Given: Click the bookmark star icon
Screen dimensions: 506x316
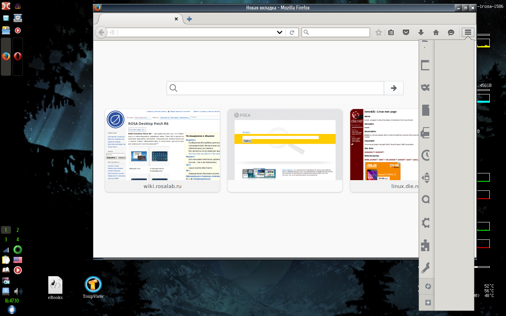Looking at the screenshot, I should (378, 33).
